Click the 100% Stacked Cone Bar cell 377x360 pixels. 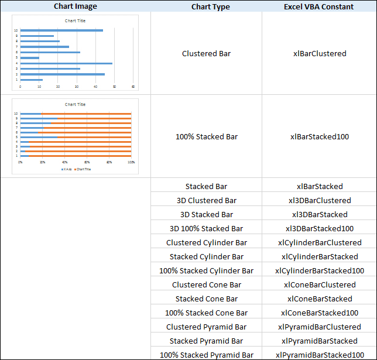tap(206, 313)
